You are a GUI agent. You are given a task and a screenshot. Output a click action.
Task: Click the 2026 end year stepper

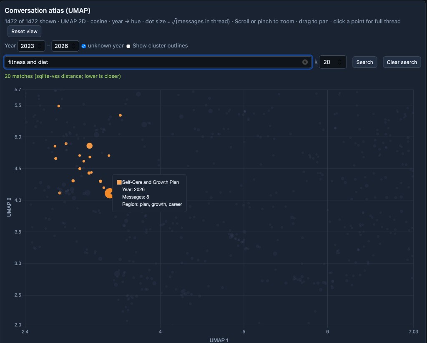click(73, 46)
